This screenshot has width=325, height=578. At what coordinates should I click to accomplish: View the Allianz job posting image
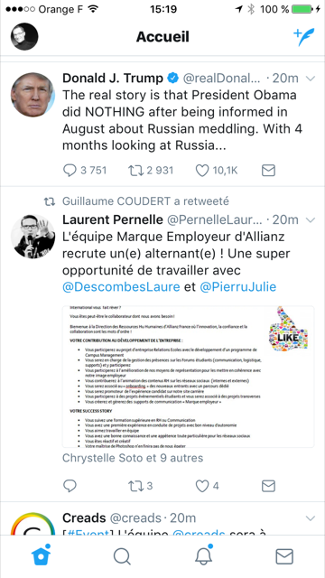coord(189,377)
